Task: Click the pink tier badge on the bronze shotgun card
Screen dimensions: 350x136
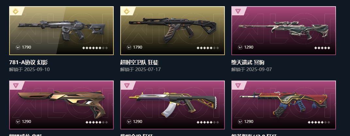Action: 15,85
